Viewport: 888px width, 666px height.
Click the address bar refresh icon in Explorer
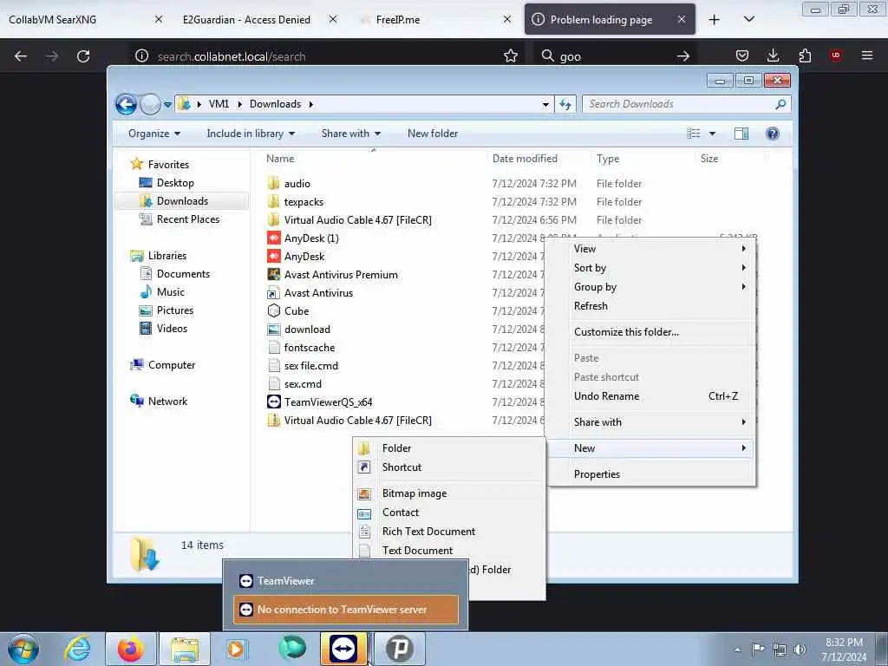[565, 104]
